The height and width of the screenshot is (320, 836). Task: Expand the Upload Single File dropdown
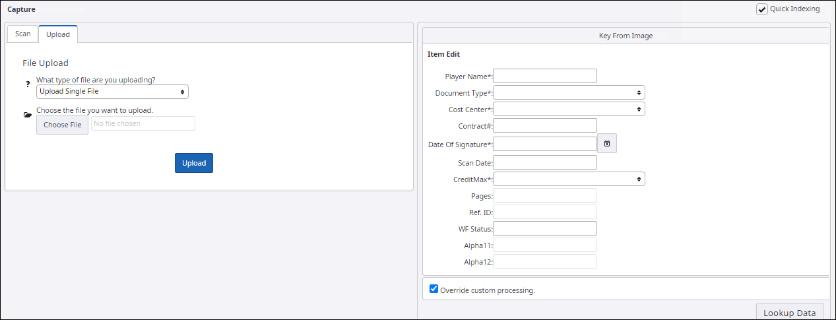pos(112,92)
